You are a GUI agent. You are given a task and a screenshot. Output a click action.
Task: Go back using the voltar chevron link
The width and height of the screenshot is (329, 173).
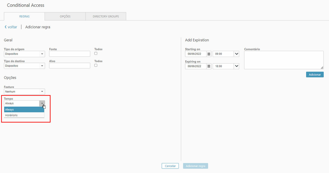[x=11, y=27]
